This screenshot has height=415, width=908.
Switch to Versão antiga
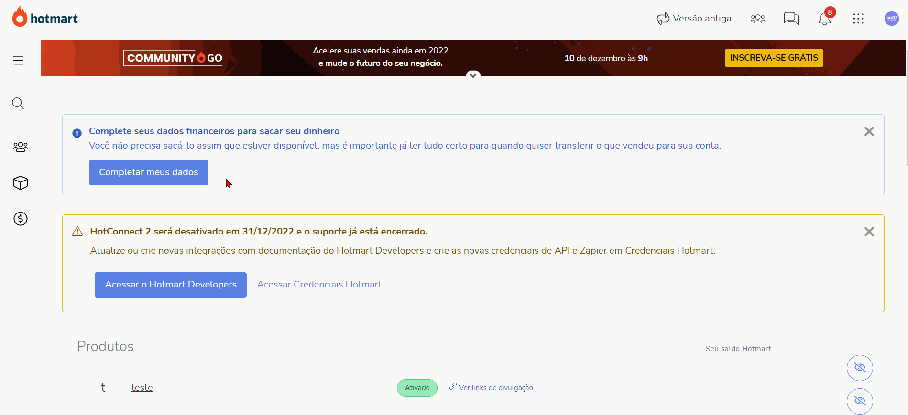point(694,19)
